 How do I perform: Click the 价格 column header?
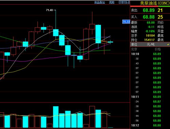click(158, 49)
